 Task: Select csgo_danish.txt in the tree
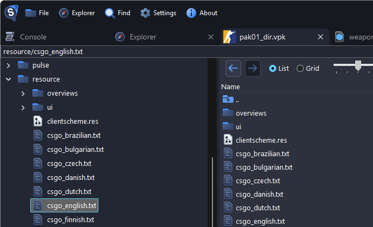point(64,177)
